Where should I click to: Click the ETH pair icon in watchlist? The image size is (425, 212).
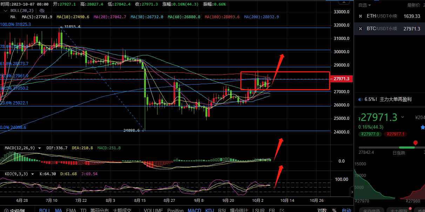pos(360,16)
